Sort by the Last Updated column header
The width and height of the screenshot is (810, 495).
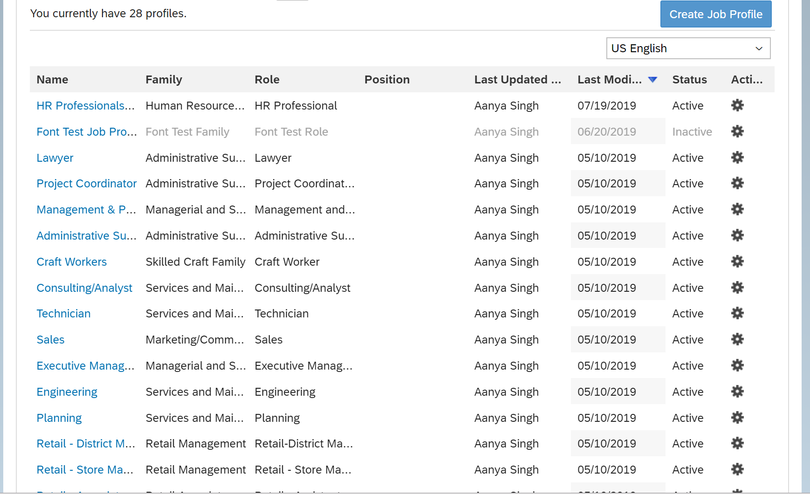[x=517, y=80]
